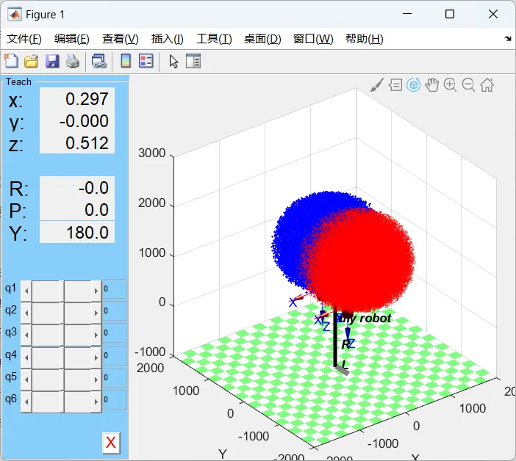This screenshot has width=516, height=461.
Task: Click the 'my robot' label in plot
Action: (x=365, y=319)
